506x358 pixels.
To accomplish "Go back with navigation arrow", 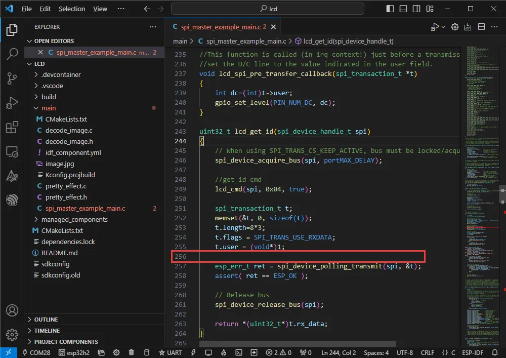I will tap(147, 9).
